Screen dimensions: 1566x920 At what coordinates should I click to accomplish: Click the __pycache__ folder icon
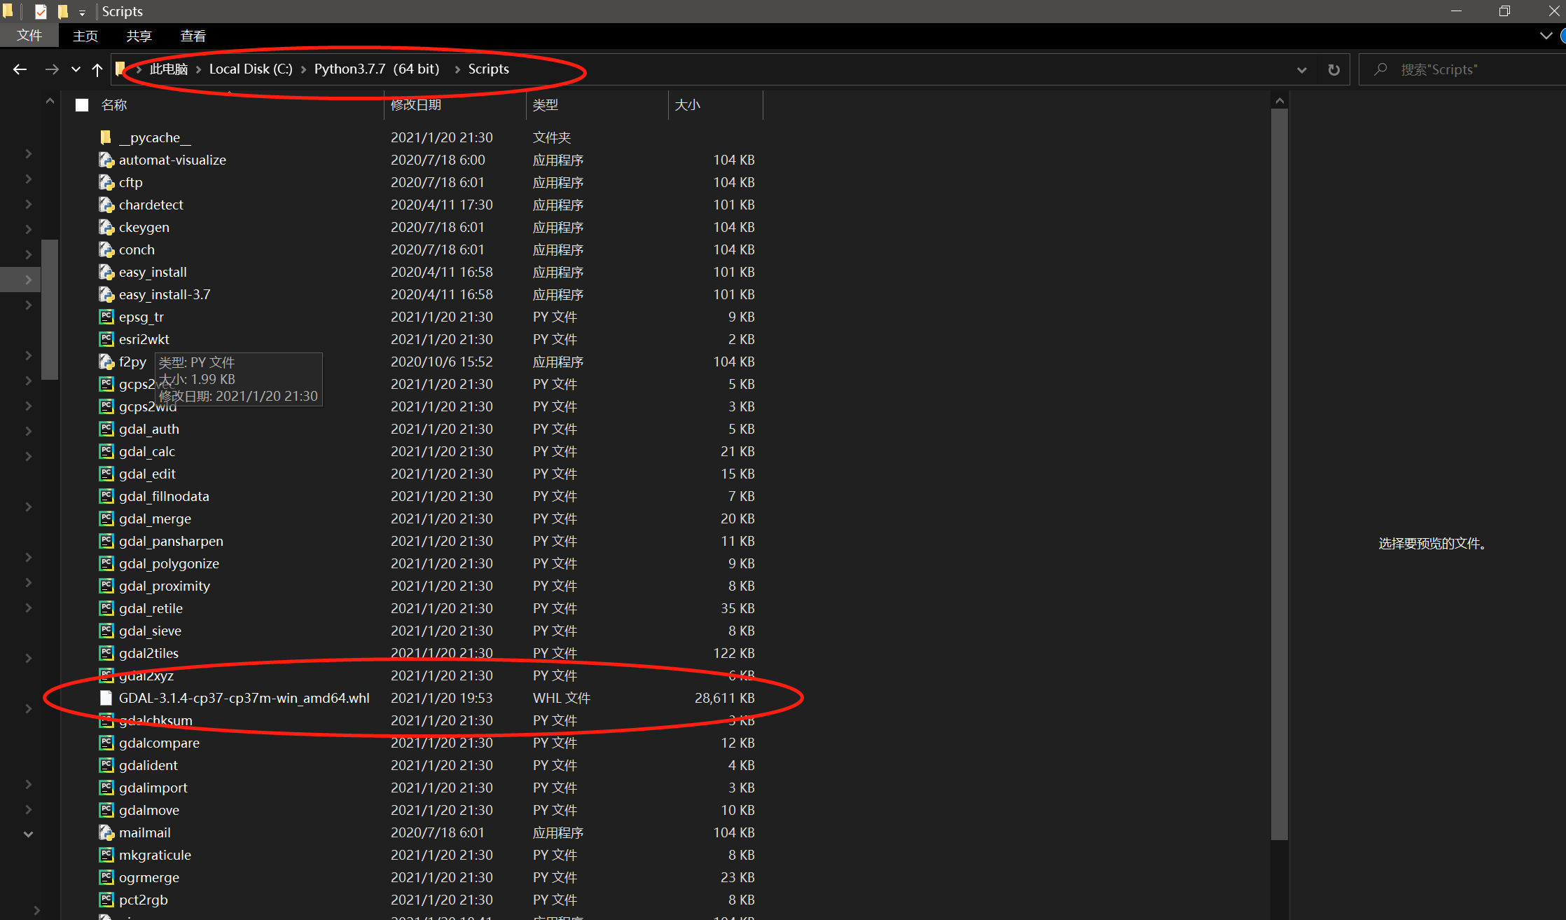106,137
